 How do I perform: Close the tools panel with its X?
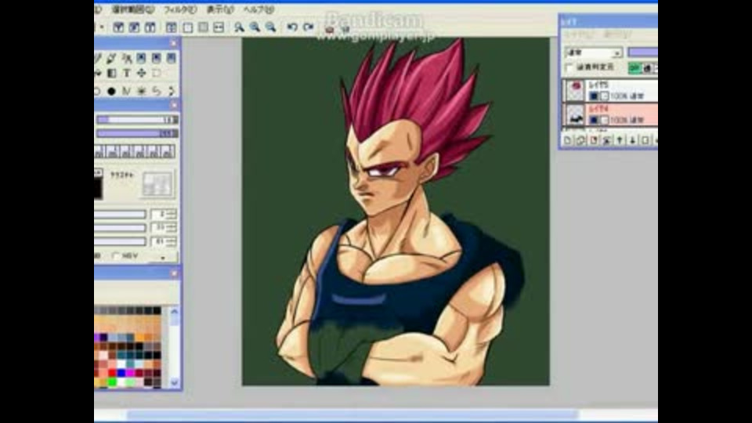point(174,43)
